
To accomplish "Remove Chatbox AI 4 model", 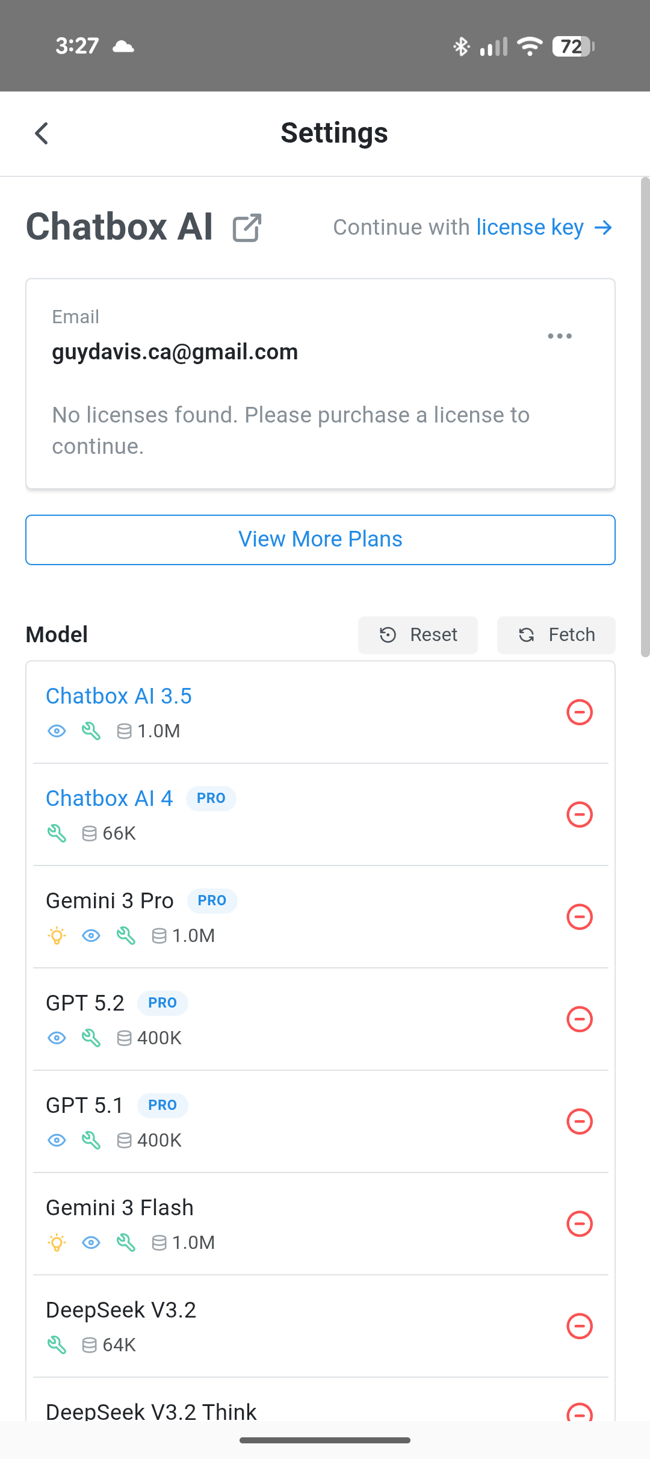I will 580,815.
